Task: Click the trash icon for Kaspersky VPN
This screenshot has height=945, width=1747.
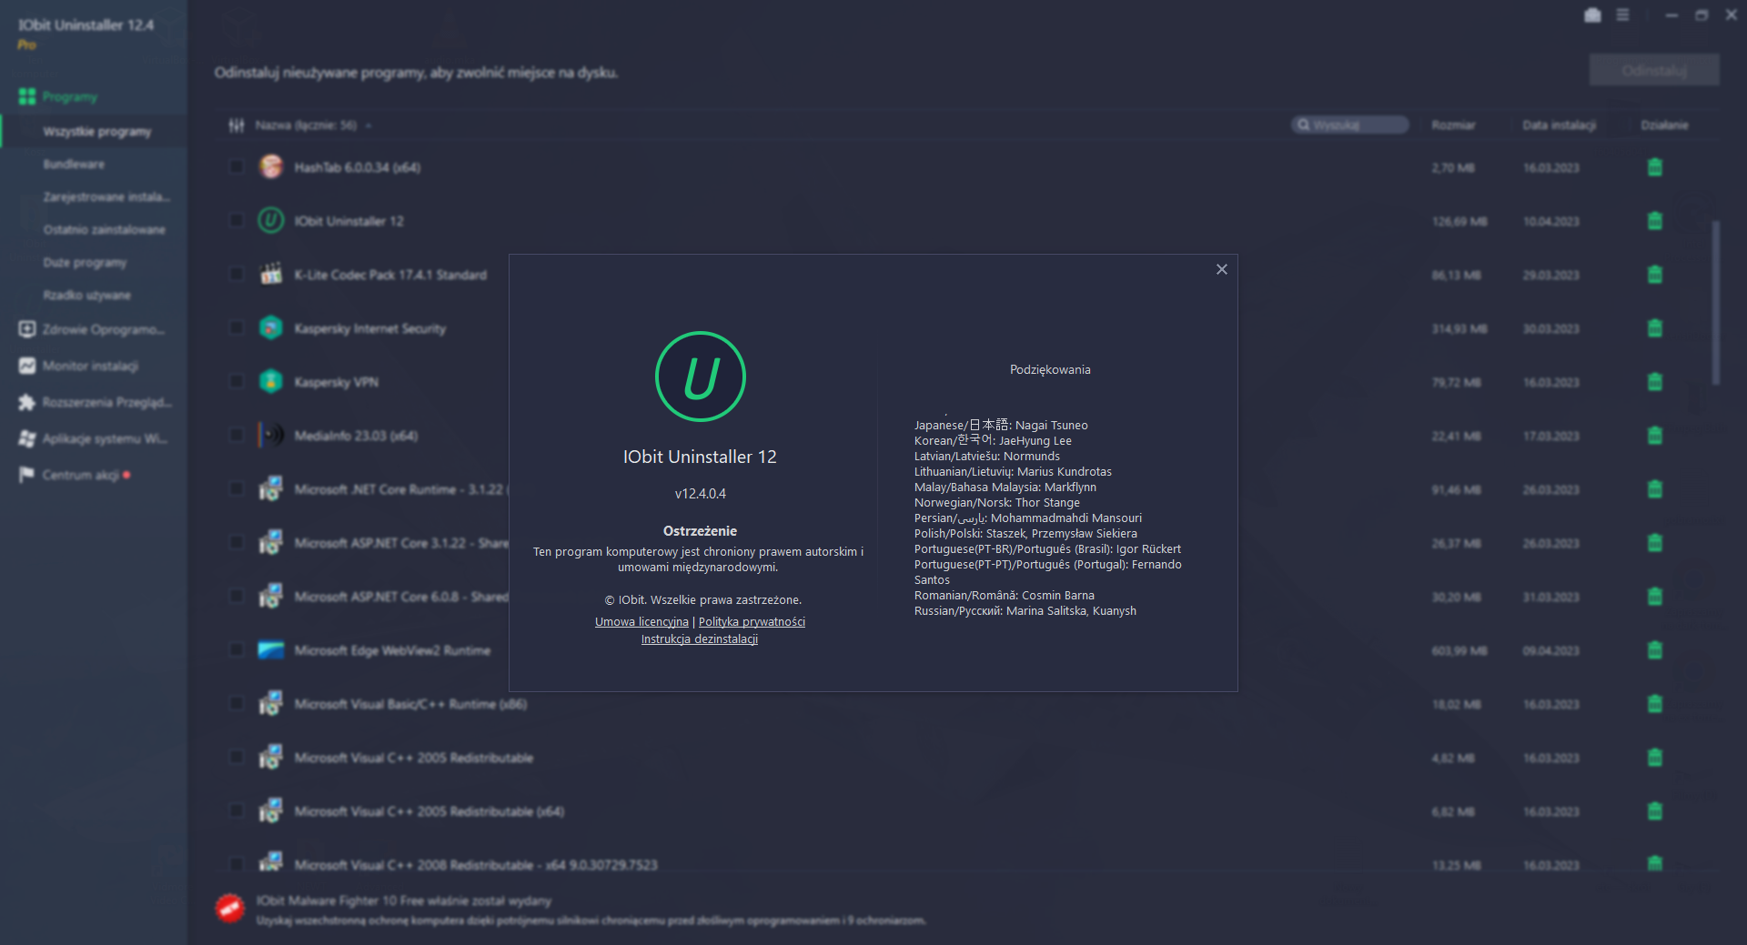Action: click(x=1655, y=382)
